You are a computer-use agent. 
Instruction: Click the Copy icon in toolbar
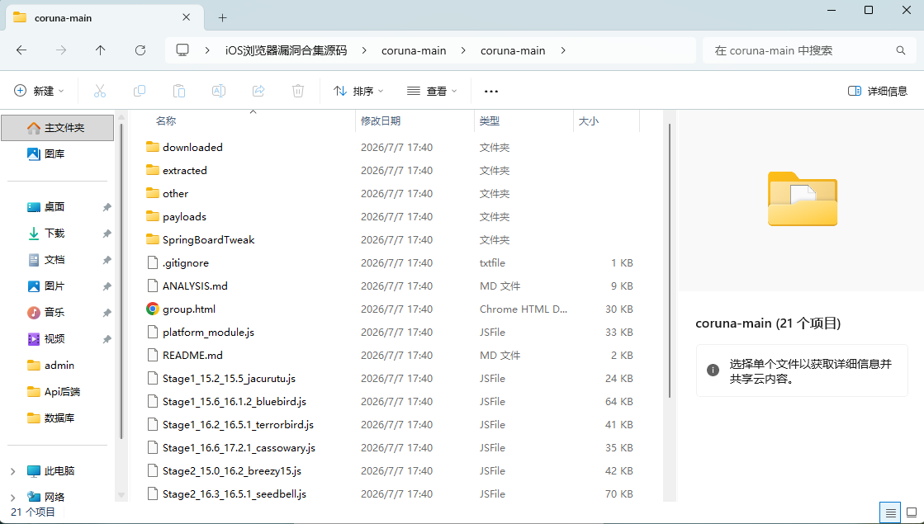[x=140, y=91]
